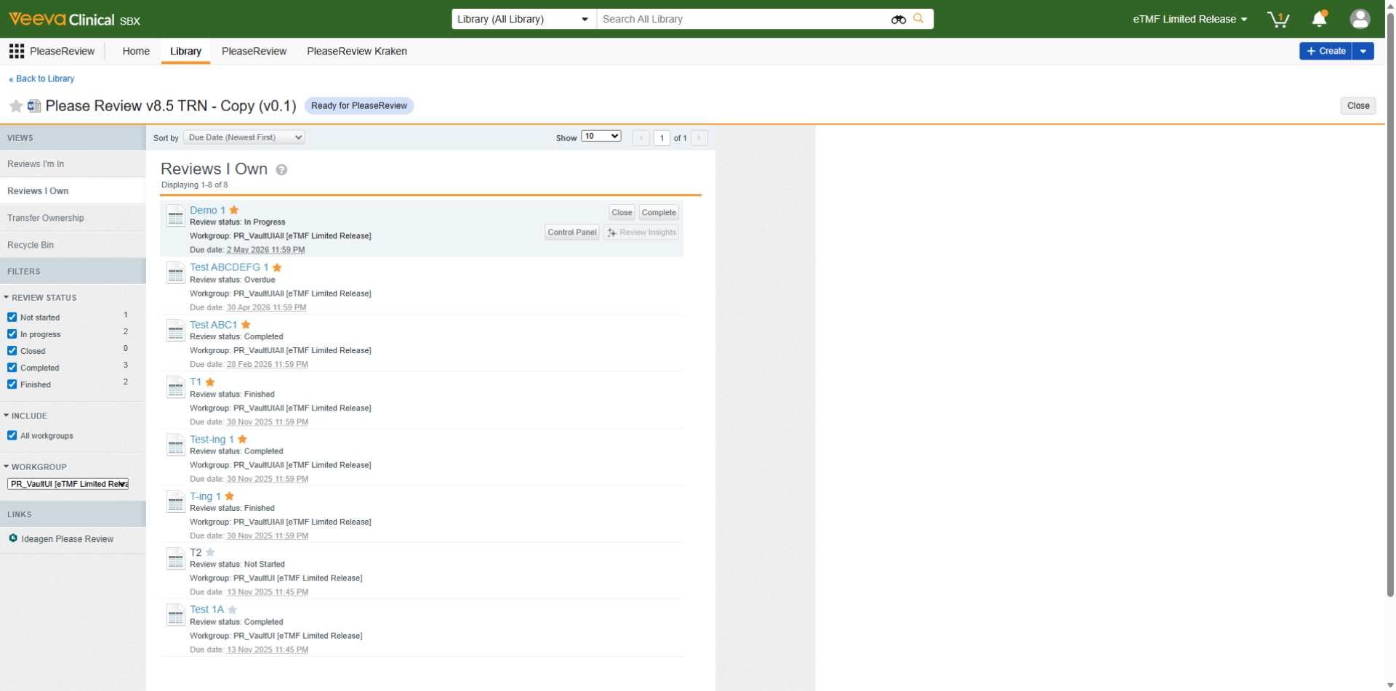Image resolution: width=1396 pixels, height=691 pixels.
Task: Collapse the Review Status filter section
Action: coord(40,297)
